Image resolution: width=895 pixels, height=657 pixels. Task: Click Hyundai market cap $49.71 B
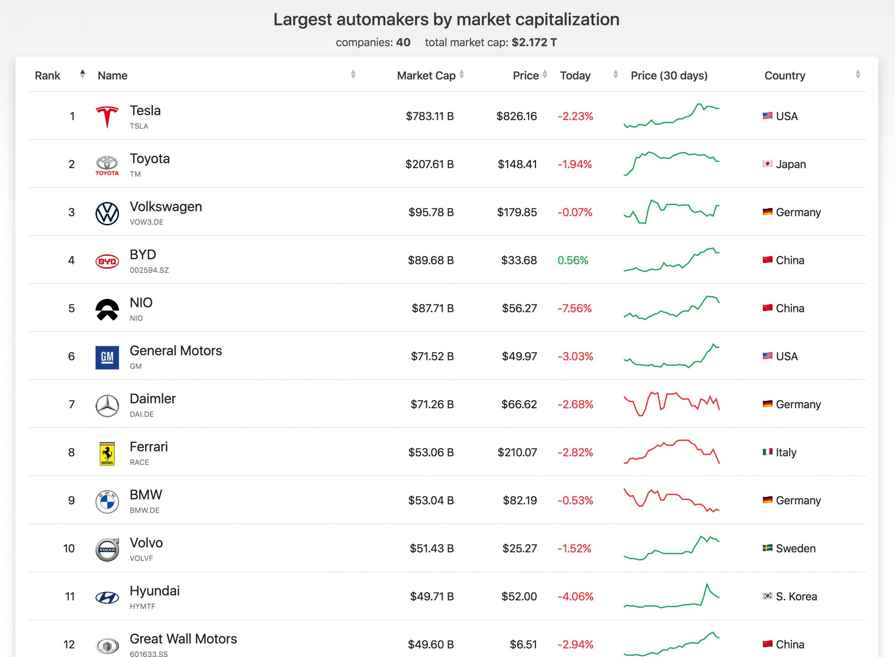click(x=432, y=597)
